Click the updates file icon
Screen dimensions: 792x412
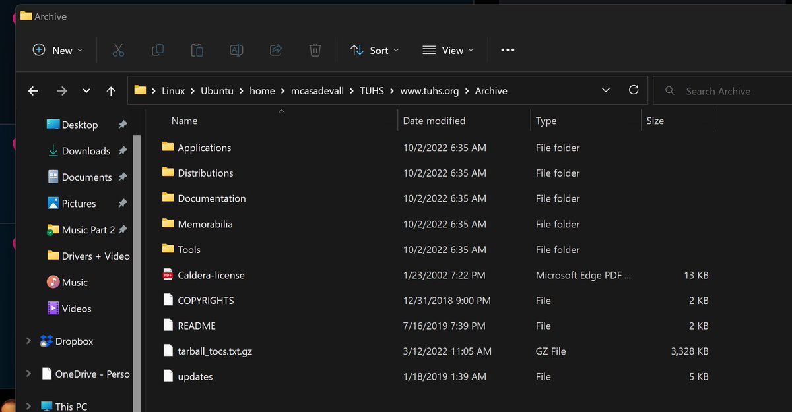(168, 376)
